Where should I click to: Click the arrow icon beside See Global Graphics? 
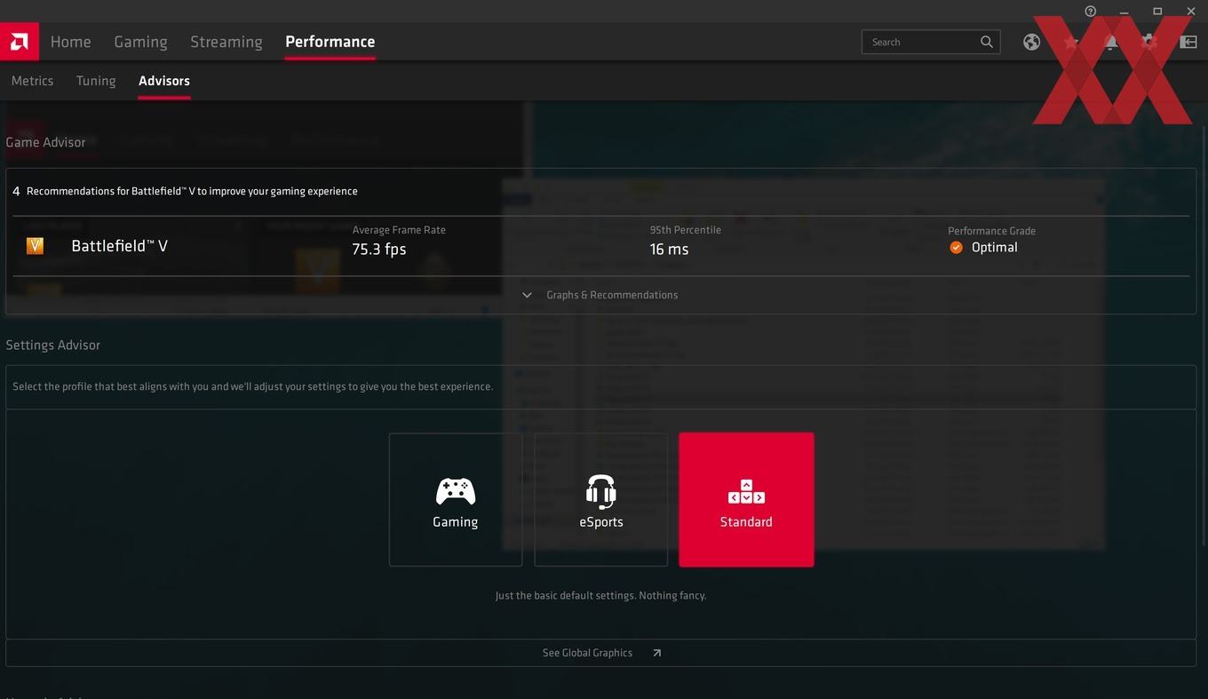[x=656, y=653]
